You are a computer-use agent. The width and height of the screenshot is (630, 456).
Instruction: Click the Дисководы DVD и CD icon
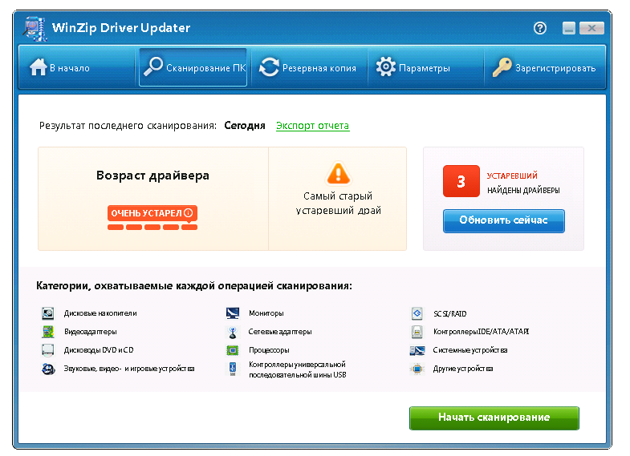(48, 350)
